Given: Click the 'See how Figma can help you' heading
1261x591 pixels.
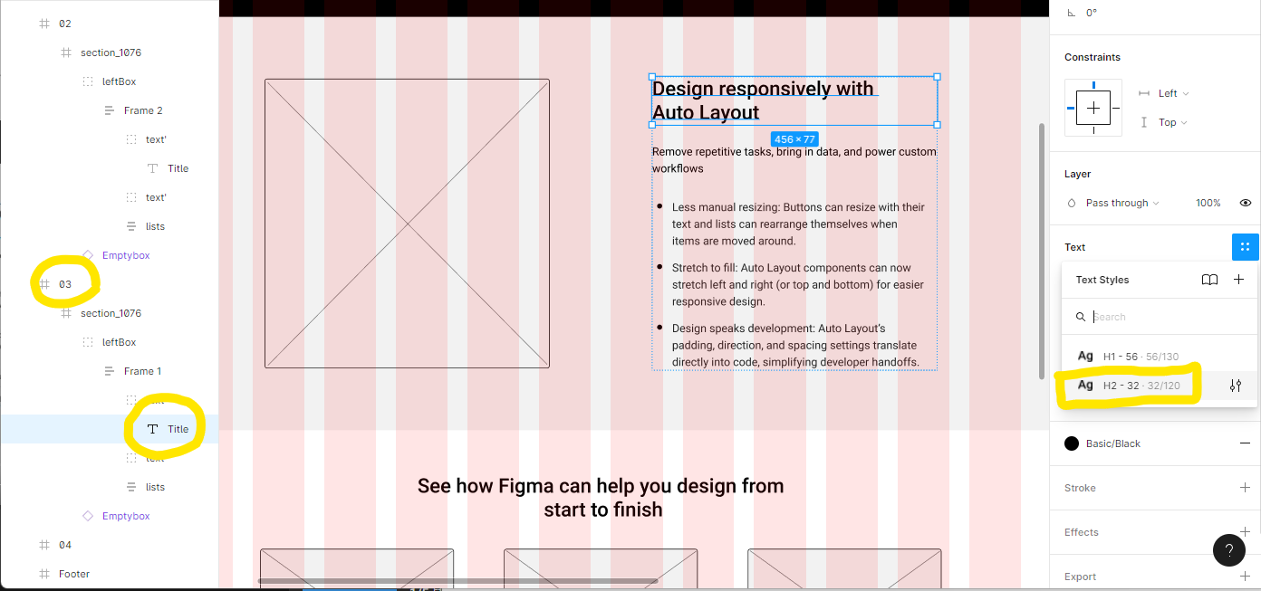Looking at the screenshot, I should [x=601, y=498].
